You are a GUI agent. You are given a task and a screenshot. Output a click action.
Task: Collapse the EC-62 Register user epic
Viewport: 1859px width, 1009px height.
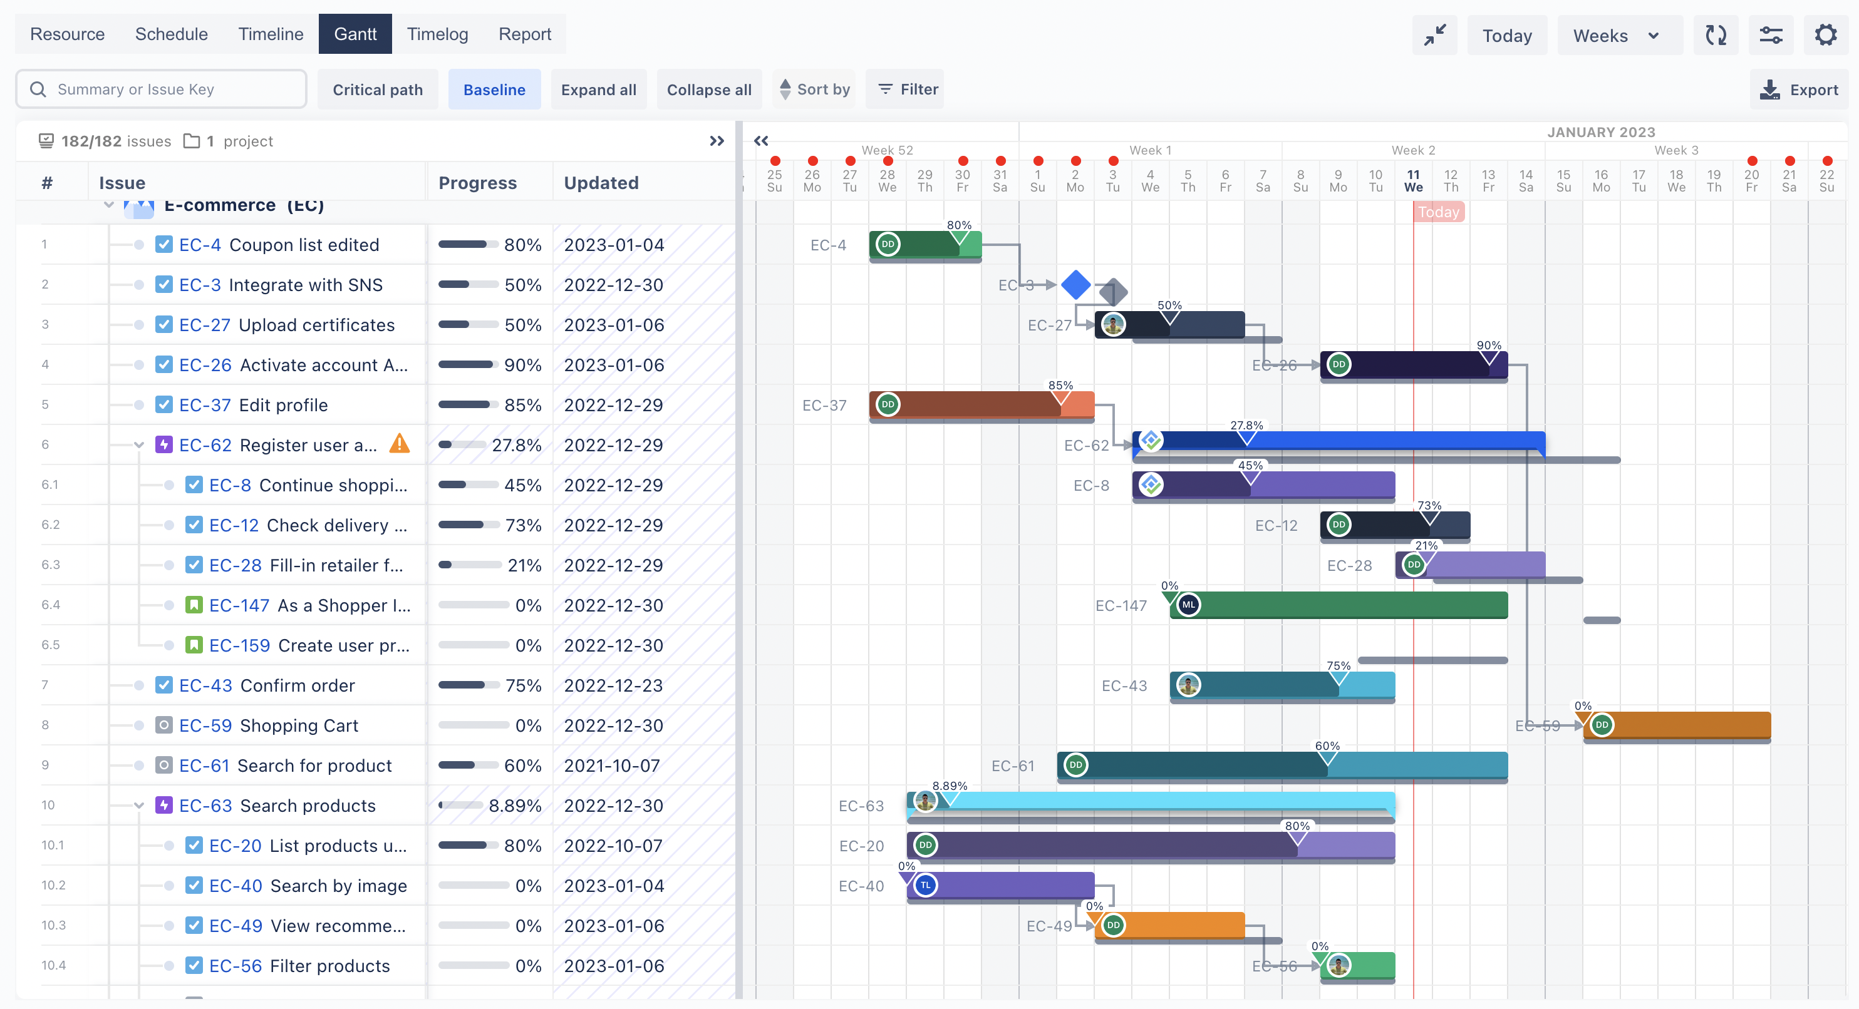pyautogui.click(x=138, y=445)
